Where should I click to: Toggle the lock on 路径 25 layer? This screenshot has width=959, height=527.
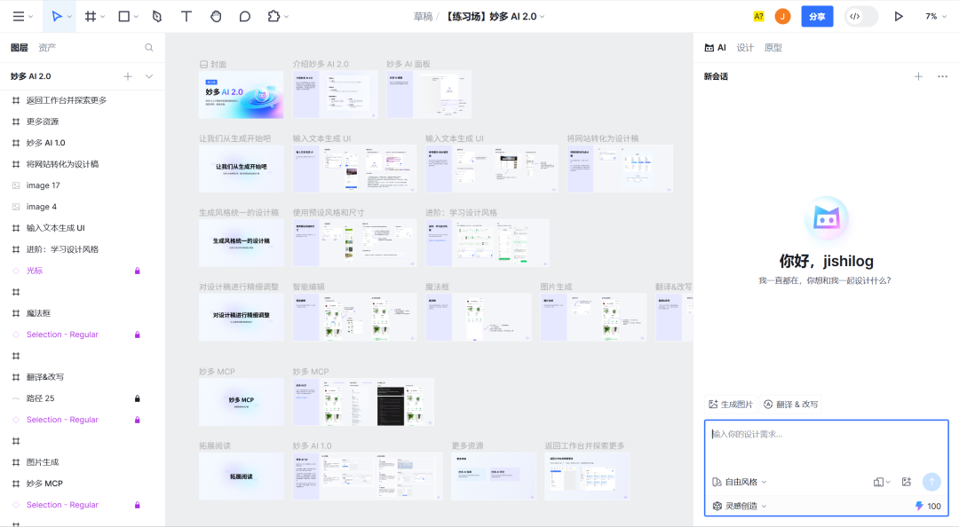(137, 398)
